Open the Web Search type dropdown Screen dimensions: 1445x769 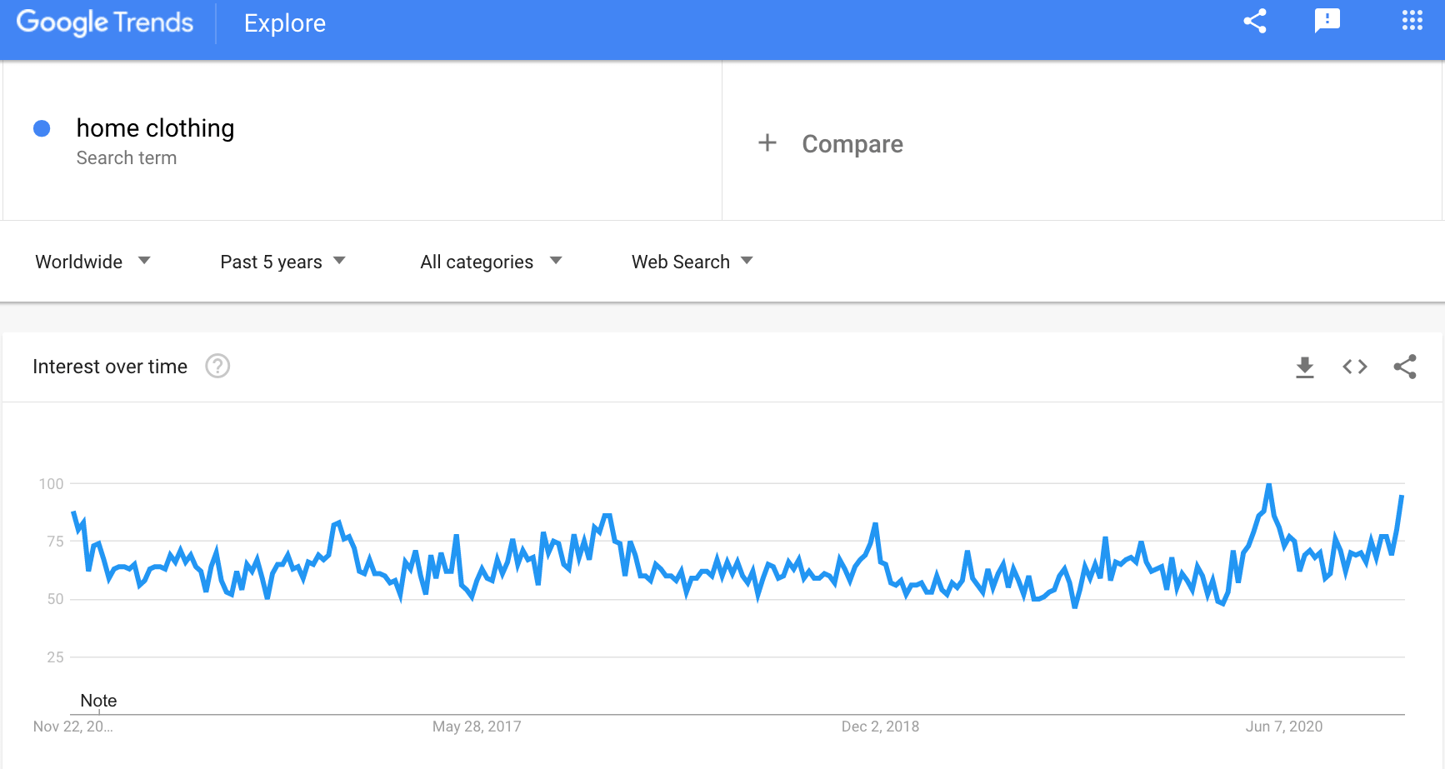coord(692,262)
